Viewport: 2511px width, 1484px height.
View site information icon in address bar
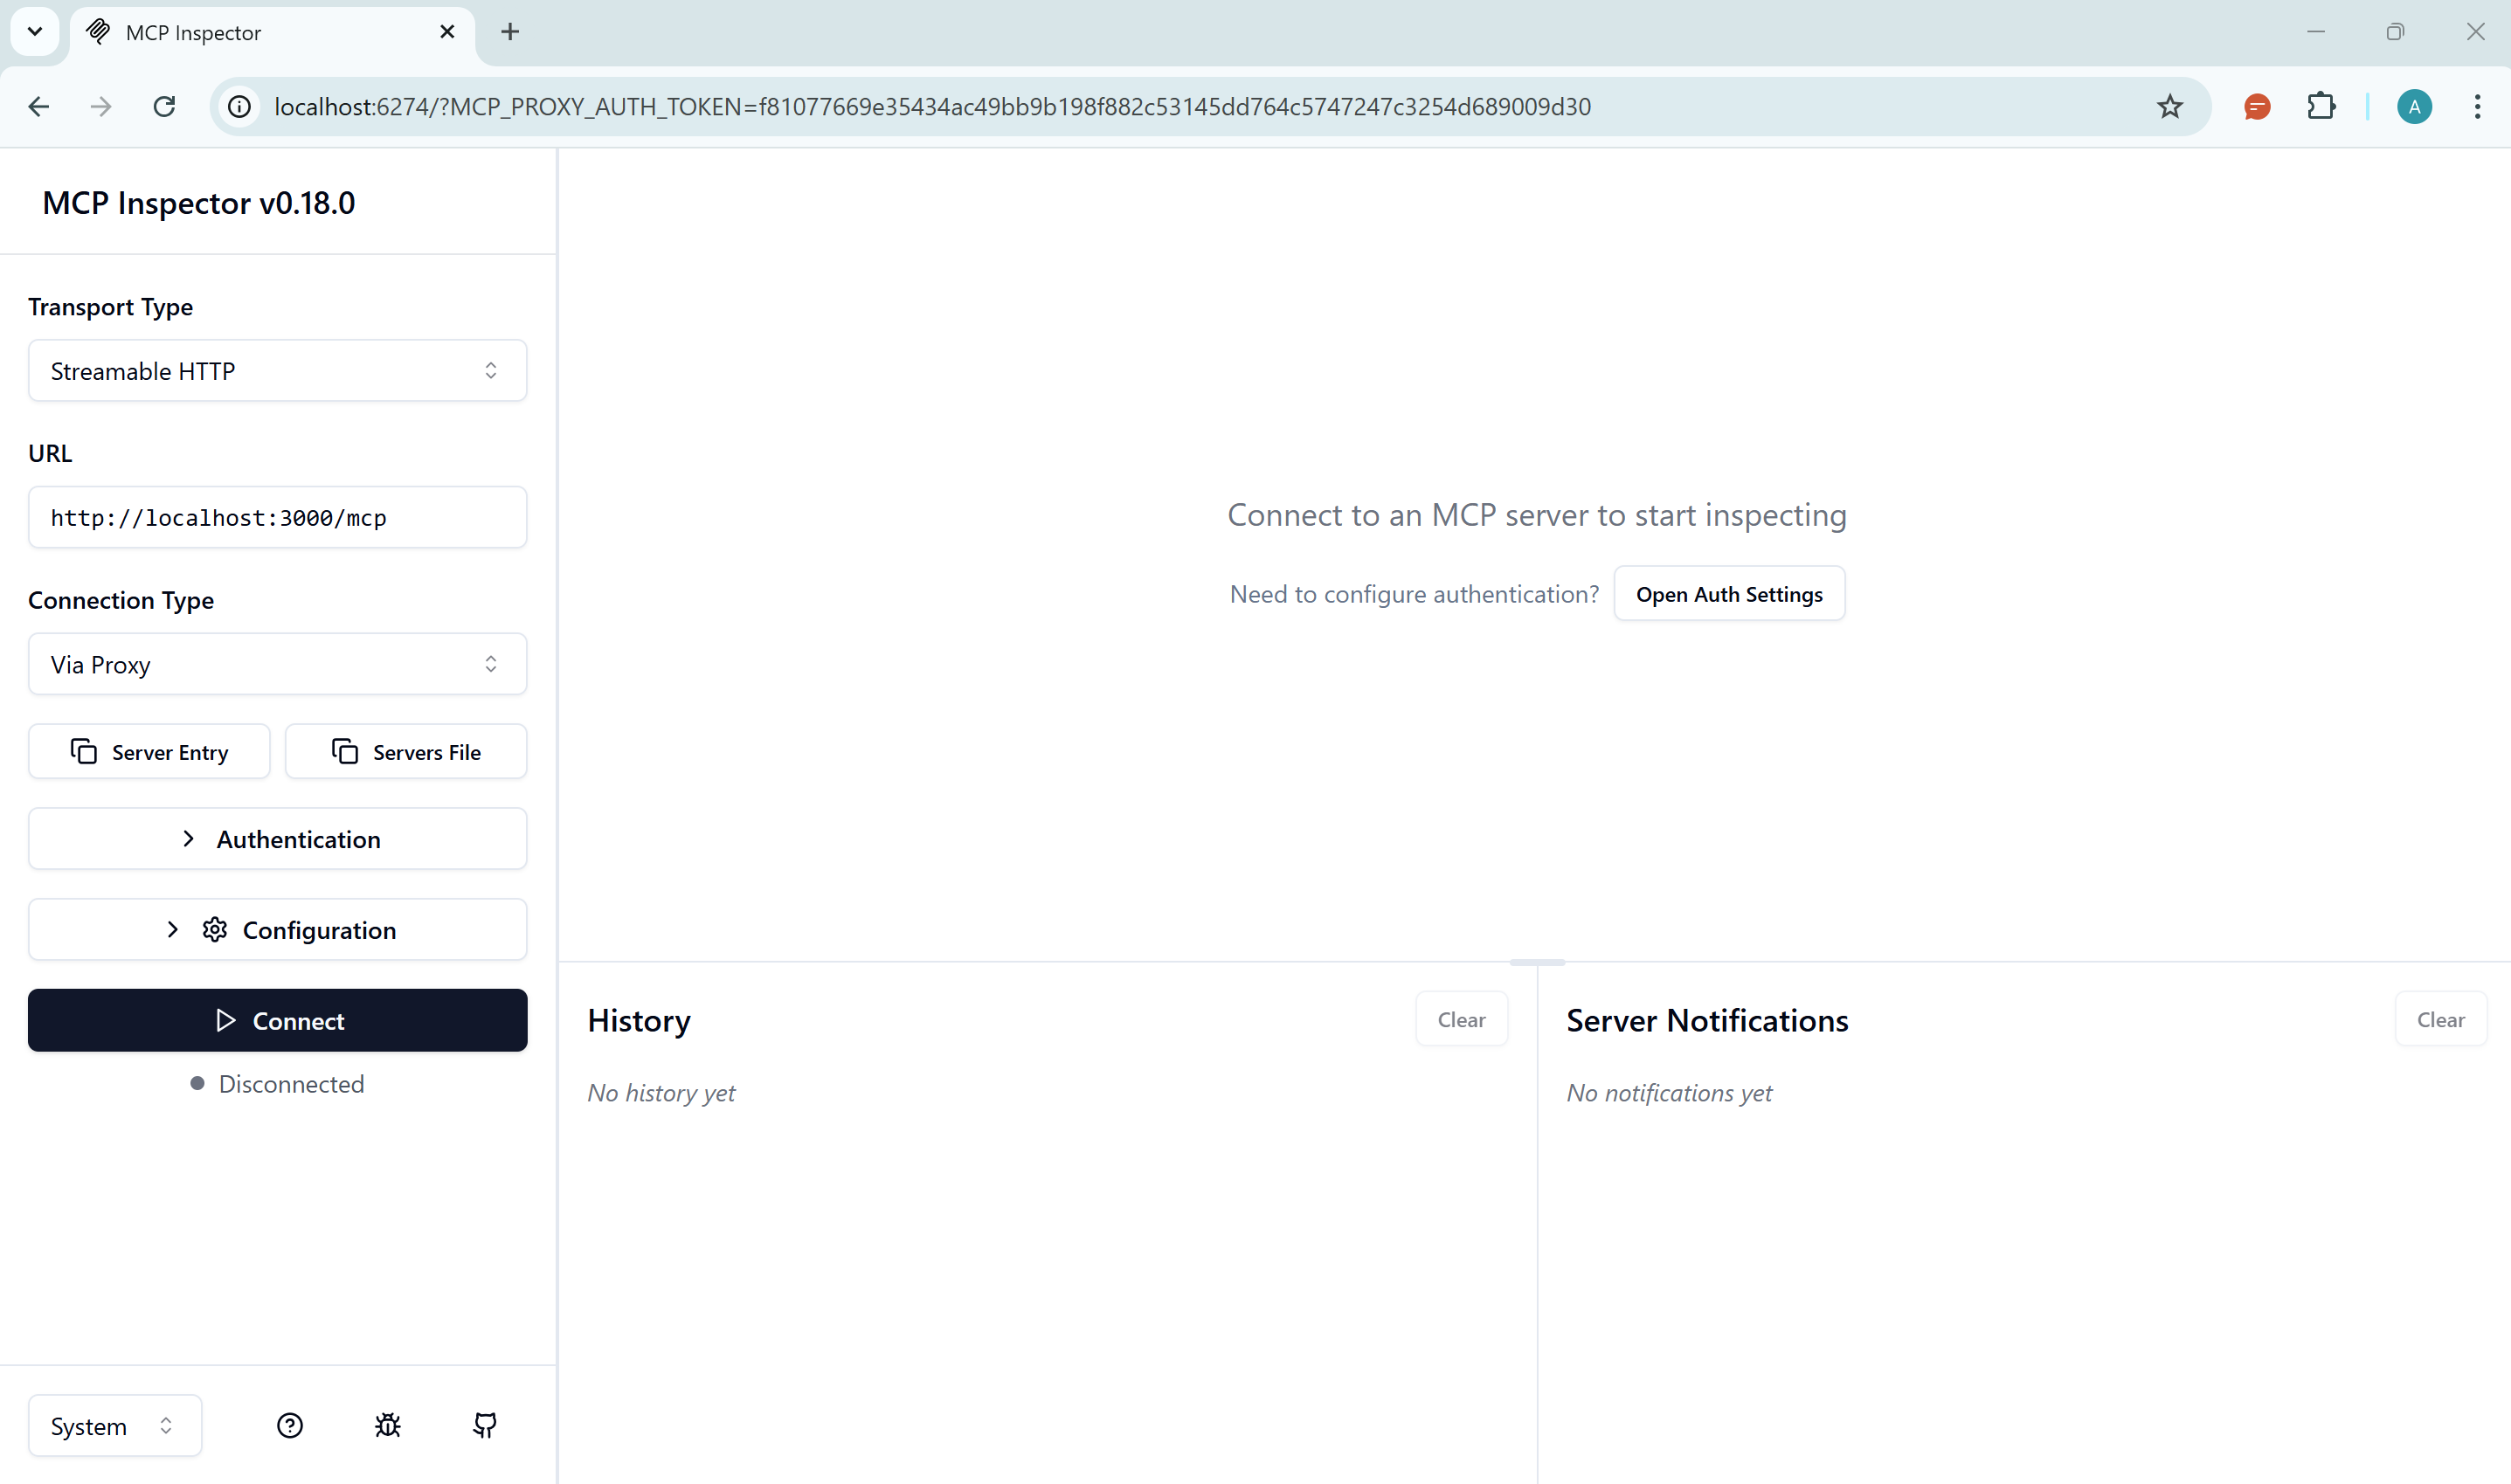[x=240, y=107]
